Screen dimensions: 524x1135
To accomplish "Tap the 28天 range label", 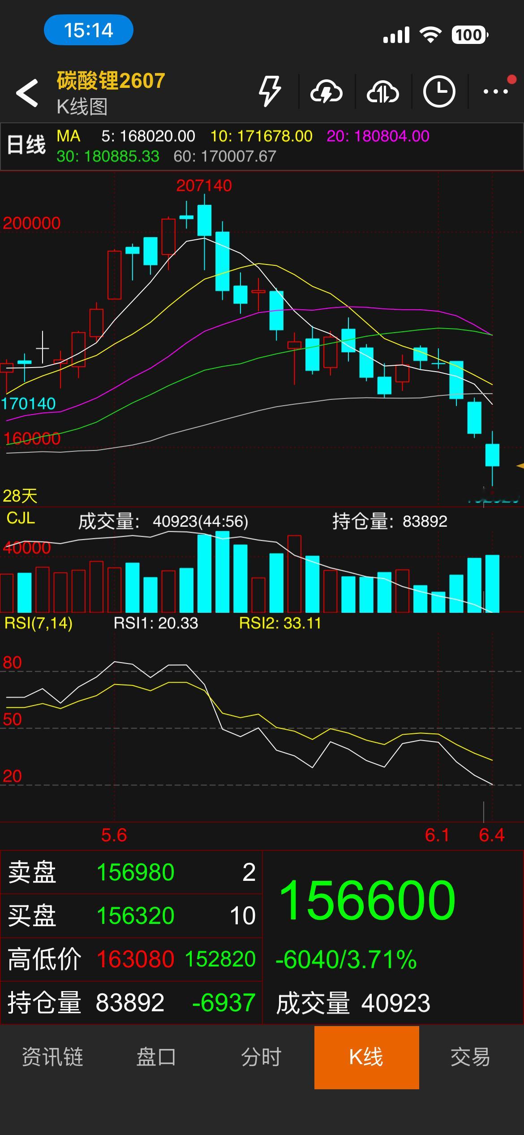I will pos(20,496).
